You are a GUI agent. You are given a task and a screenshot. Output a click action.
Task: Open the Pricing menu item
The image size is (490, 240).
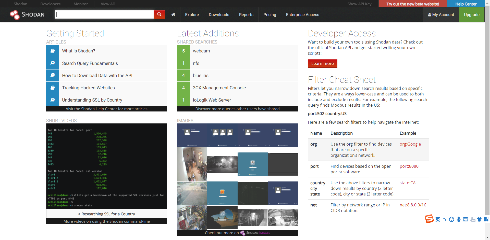(270, 15)
